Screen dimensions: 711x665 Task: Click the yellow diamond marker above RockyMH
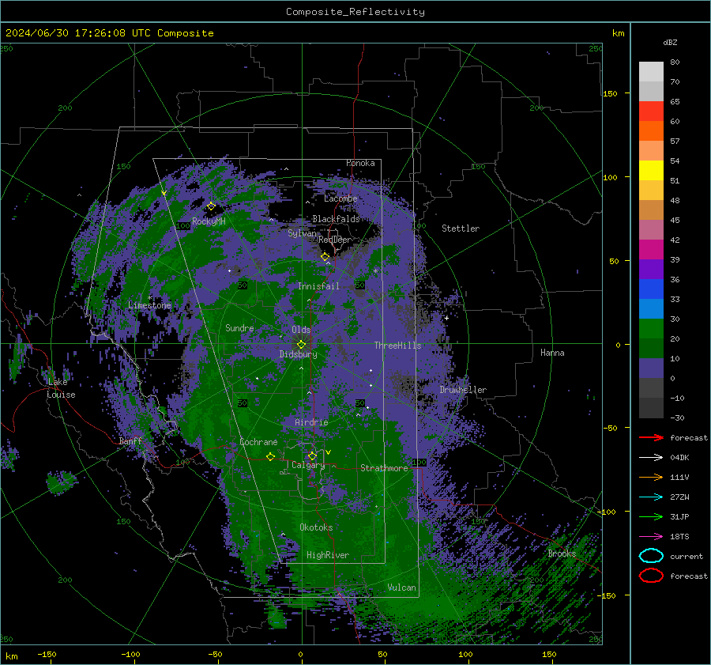(211, 206)
